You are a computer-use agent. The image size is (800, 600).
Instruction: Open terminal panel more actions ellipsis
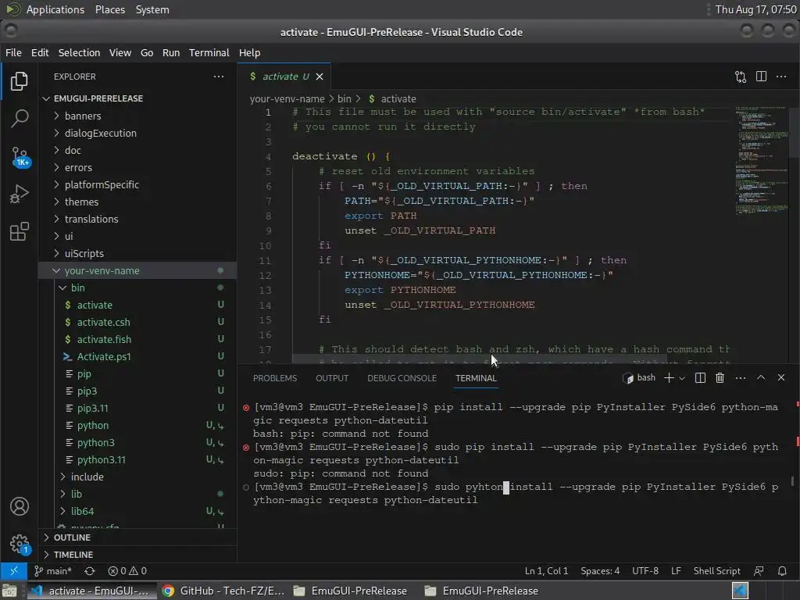(741, 378)
